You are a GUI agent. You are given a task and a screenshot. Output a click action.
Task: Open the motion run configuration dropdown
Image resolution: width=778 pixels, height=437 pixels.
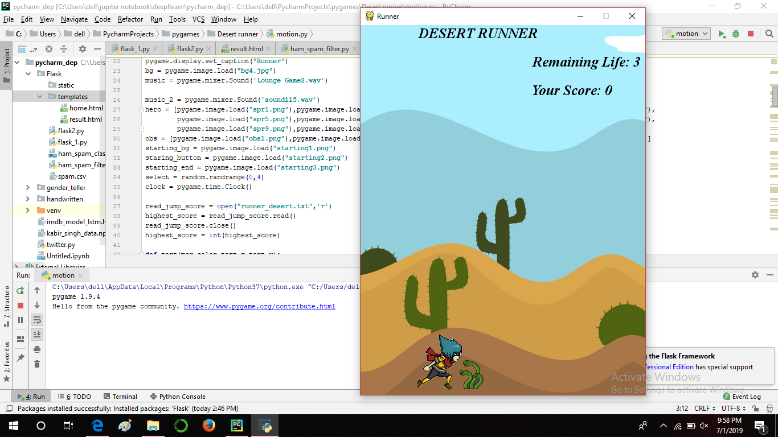(x=705, y=34)
